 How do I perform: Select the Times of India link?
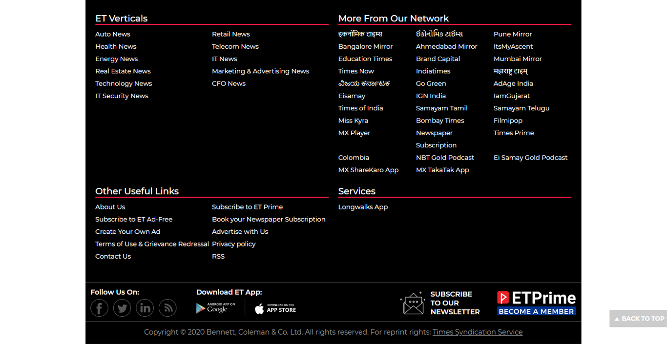360,108
